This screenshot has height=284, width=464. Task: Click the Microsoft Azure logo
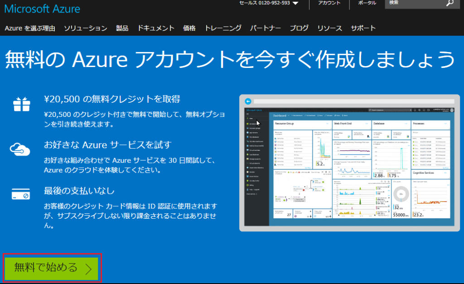pos(42,9)
